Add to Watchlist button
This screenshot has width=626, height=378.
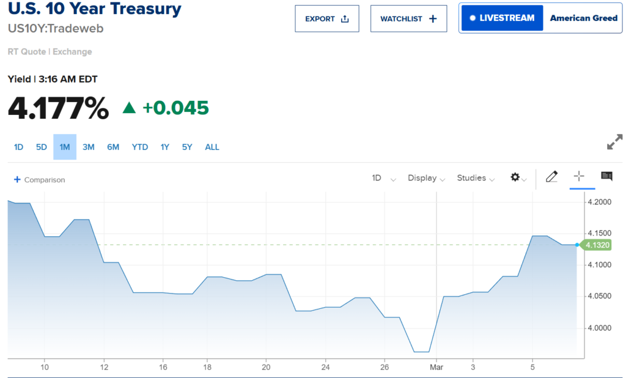(x=408, y=19)
